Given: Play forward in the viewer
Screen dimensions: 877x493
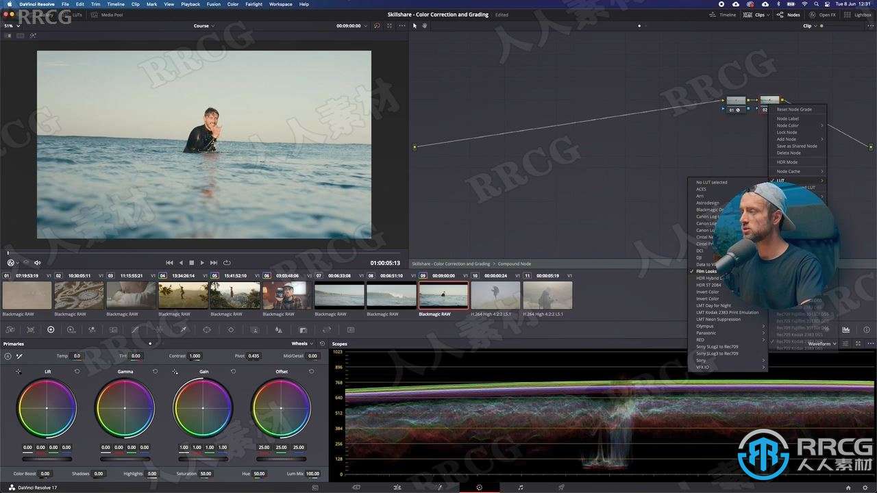Looking at the screenshot, I should point(202,262).
